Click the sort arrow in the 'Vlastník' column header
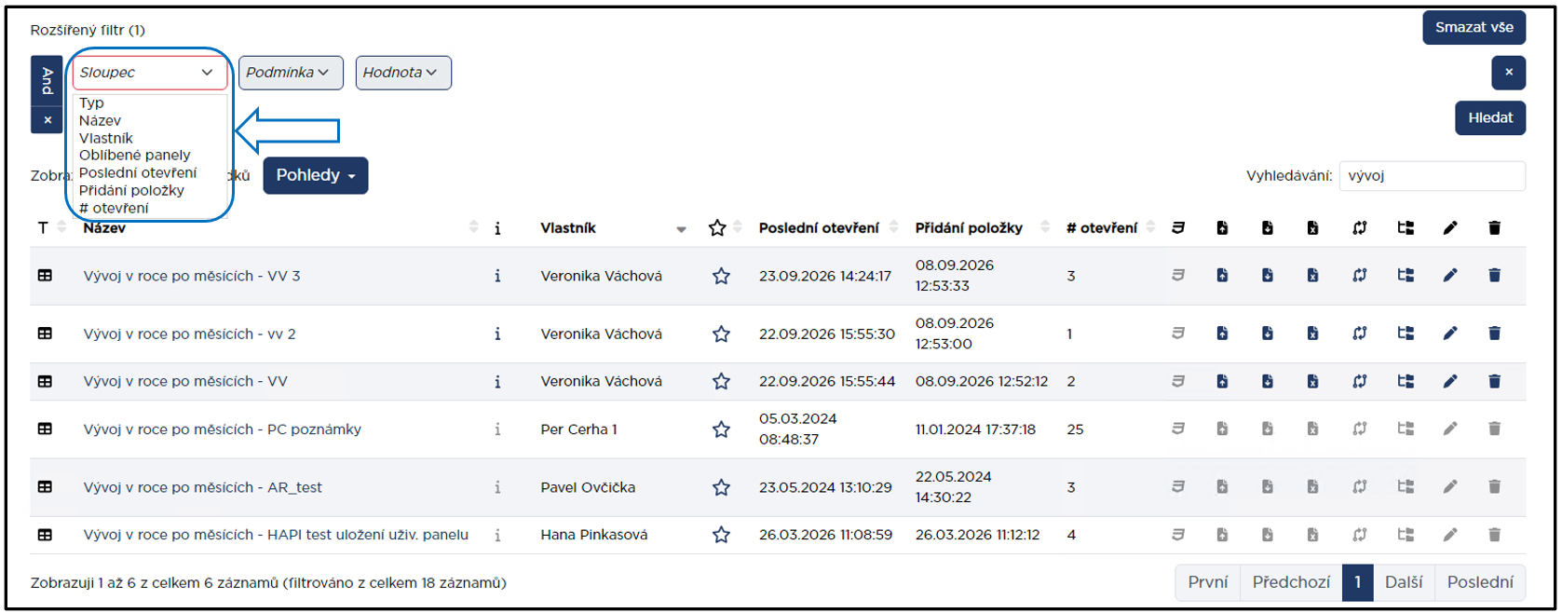Viewport: 1562px width, 613px height. click(x=681, y=228)
